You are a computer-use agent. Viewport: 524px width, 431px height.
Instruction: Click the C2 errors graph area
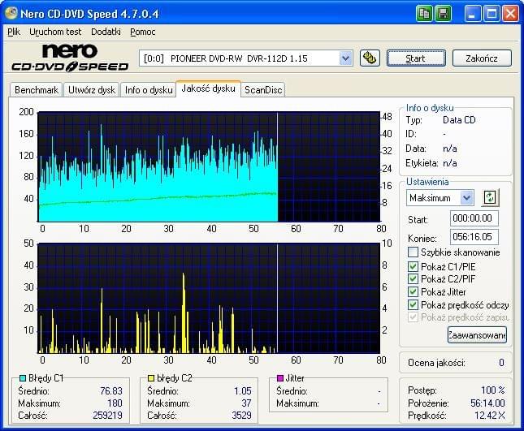pyautogui.click(x=209, y=298)
